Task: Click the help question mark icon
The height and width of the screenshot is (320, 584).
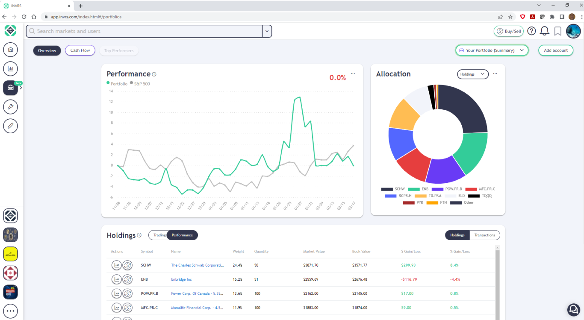Action: (x=531, y=31)
